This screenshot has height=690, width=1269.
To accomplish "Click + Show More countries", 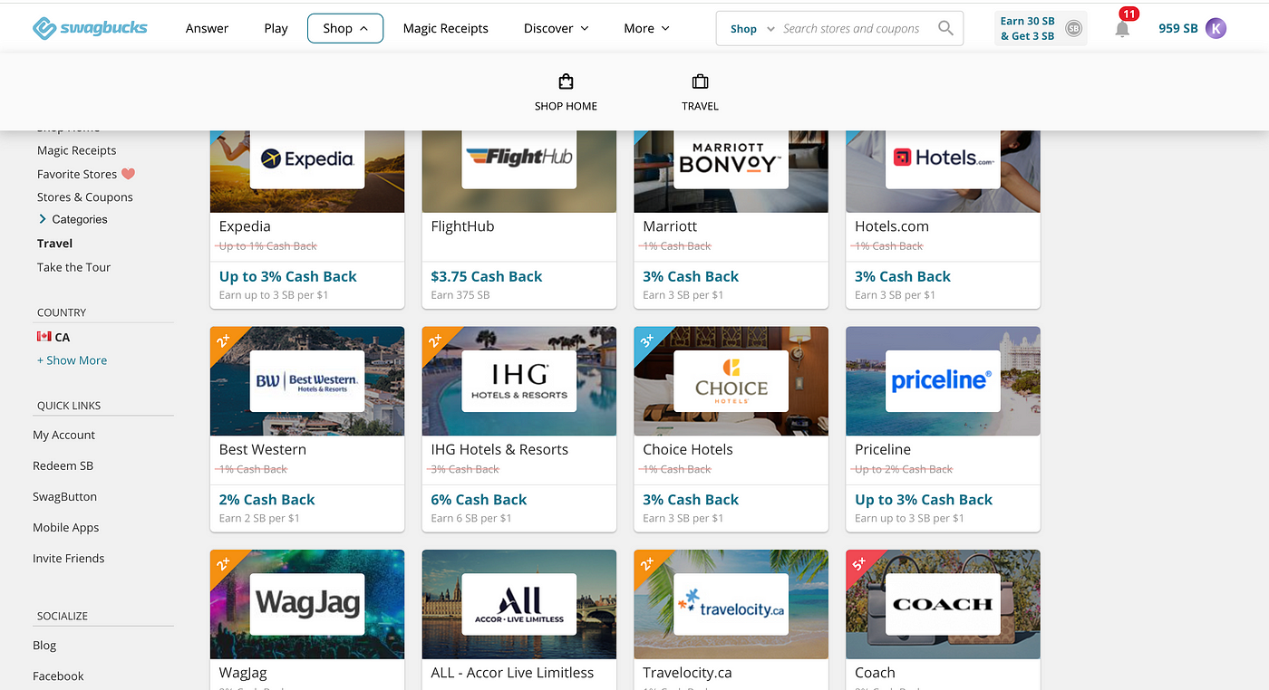I will (72, 360).
